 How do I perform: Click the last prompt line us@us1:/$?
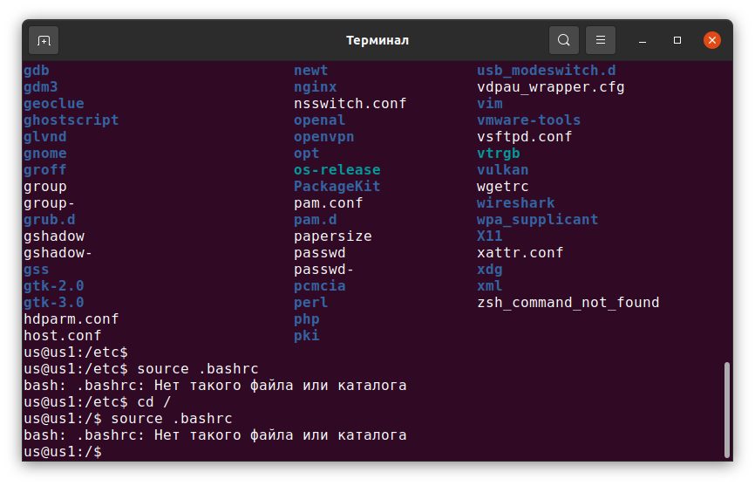[63, 452]
